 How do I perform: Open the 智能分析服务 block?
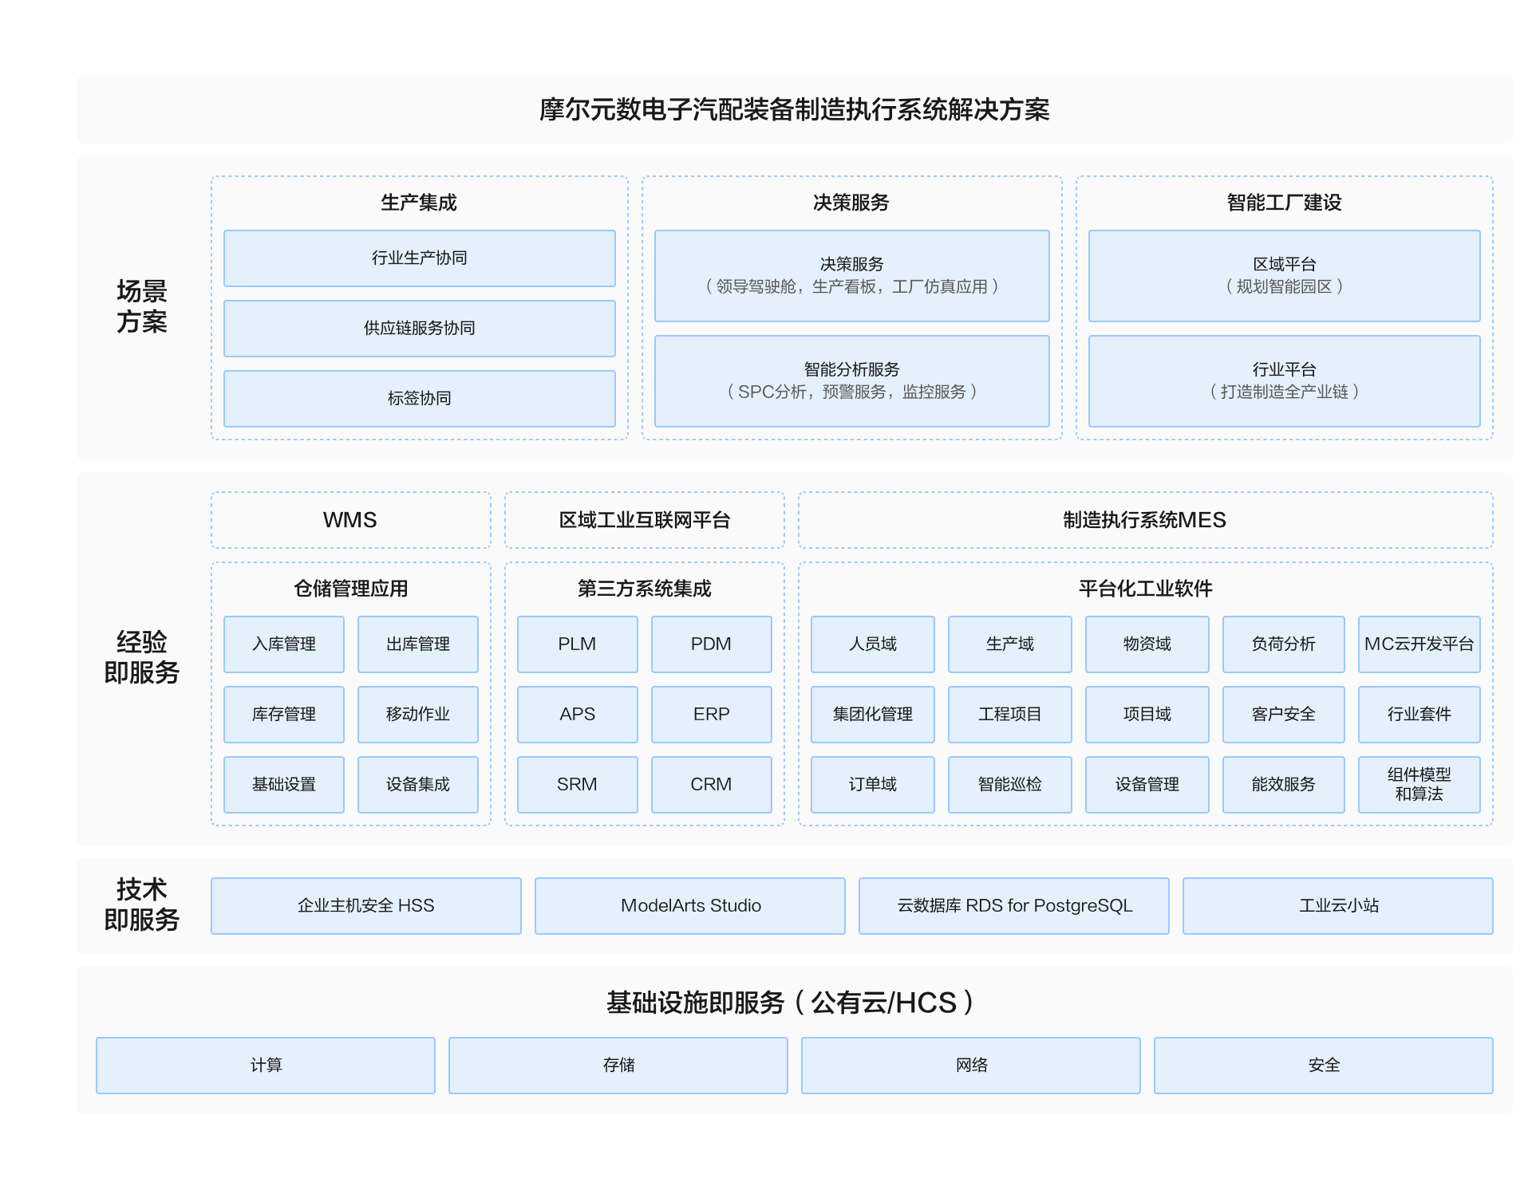851,380
